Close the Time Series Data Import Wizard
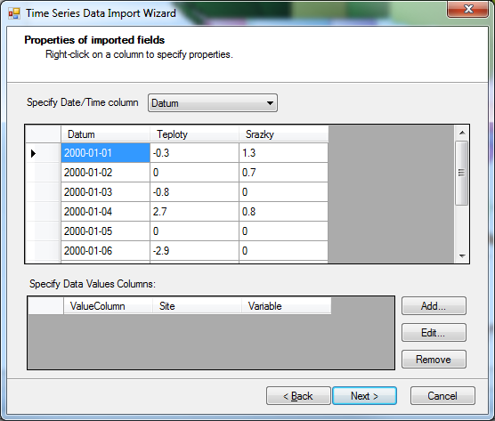The width and height of the screenshot is (495, 421). pyautogui.click(x=468, y=9)
